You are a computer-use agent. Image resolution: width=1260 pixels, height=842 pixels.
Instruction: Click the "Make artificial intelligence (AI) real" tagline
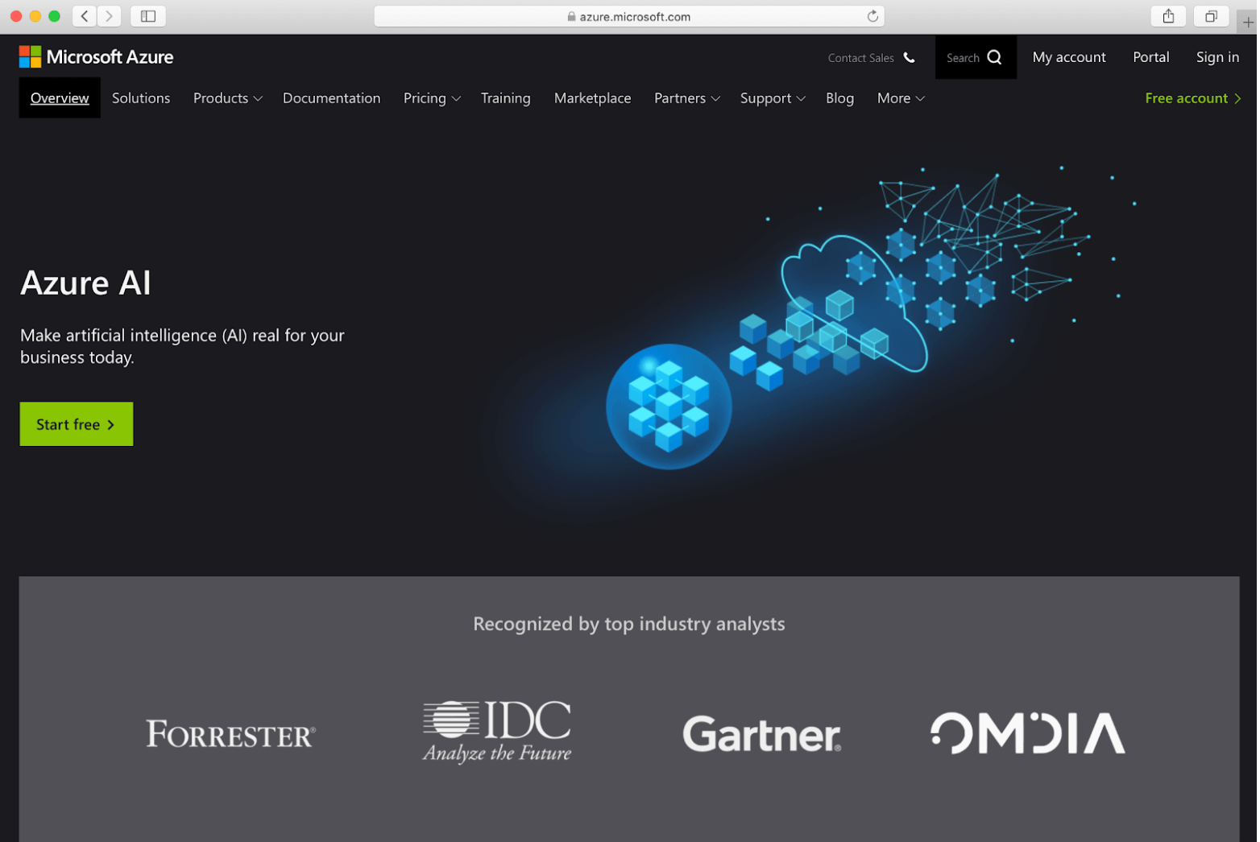(183, 347)
